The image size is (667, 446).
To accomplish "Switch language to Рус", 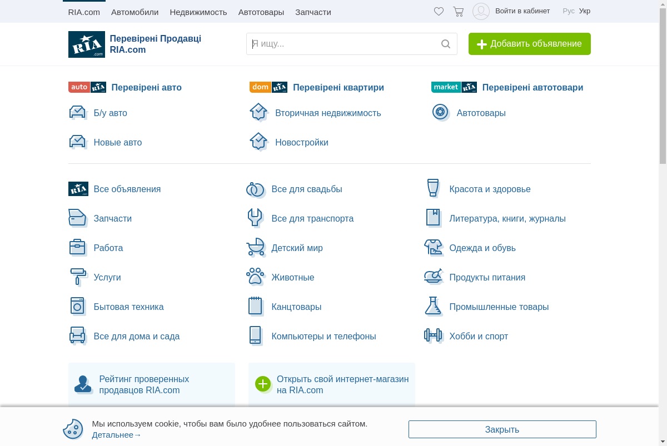I will [x=569, y=11].
